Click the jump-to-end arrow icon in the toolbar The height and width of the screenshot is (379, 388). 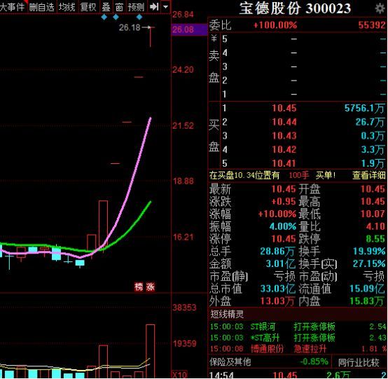pos(154,7)
